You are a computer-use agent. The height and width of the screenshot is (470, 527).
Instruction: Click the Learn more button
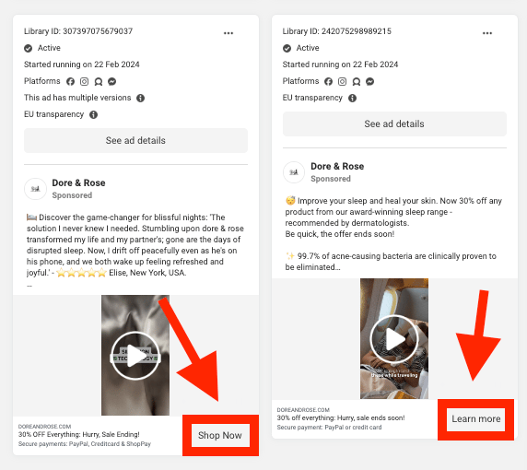[x=476, y=419]
